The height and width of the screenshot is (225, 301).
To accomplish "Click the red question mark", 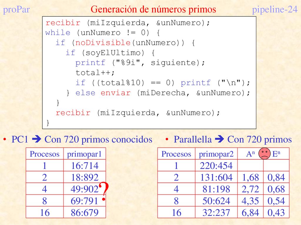I will (104, 191).
